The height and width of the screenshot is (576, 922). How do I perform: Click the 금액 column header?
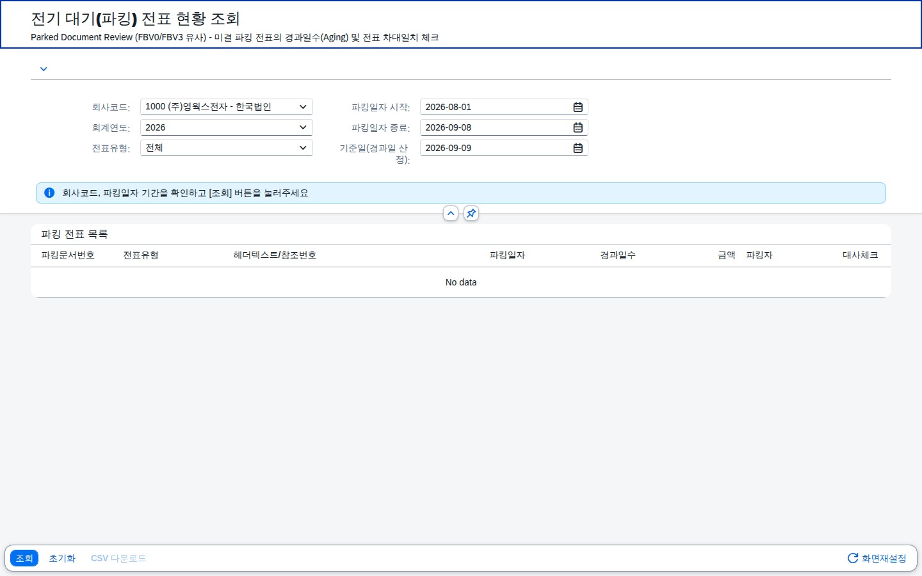(x=727, y=255)
